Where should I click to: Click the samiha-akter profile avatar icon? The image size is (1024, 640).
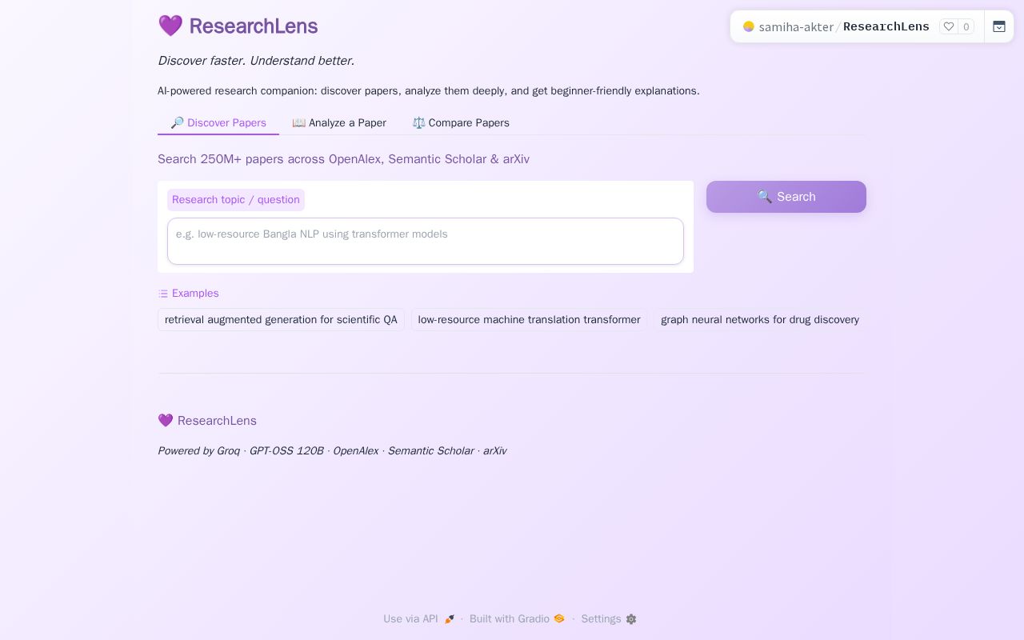[749, 26]
